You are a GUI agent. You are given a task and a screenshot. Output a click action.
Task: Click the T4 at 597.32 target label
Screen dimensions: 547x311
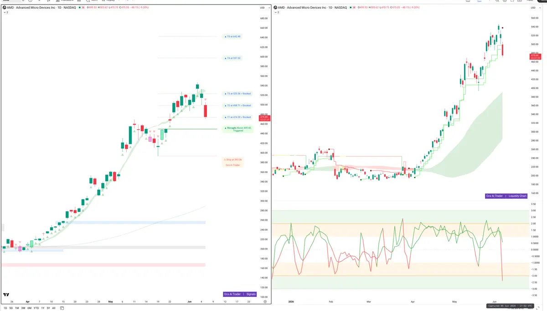click(x=232, y=58)
